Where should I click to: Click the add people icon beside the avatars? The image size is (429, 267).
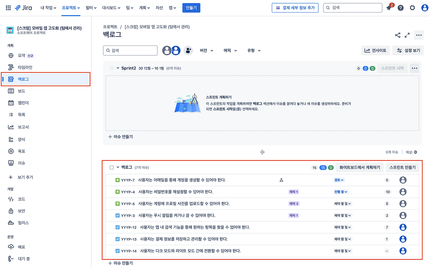click(188, 50)
